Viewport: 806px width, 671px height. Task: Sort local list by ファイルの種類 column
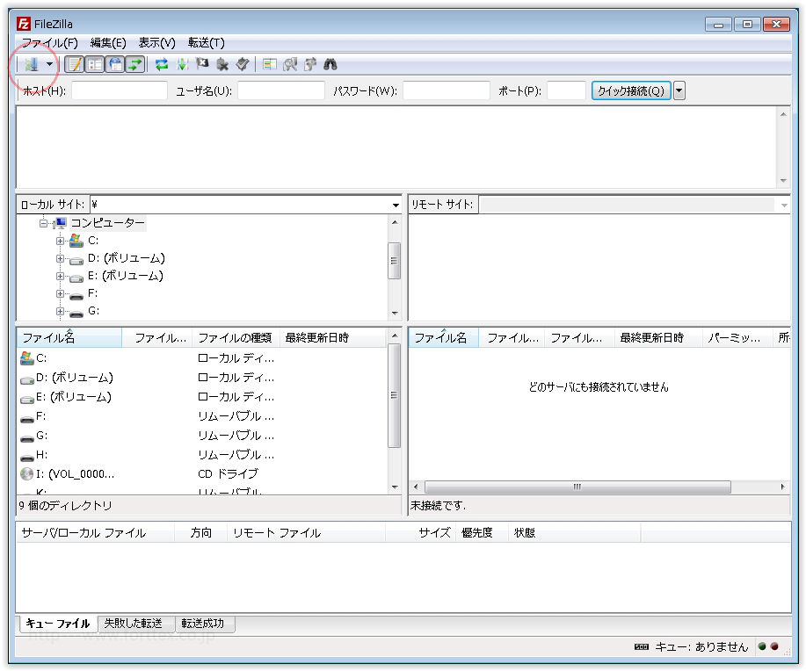[x=236, y=337]
